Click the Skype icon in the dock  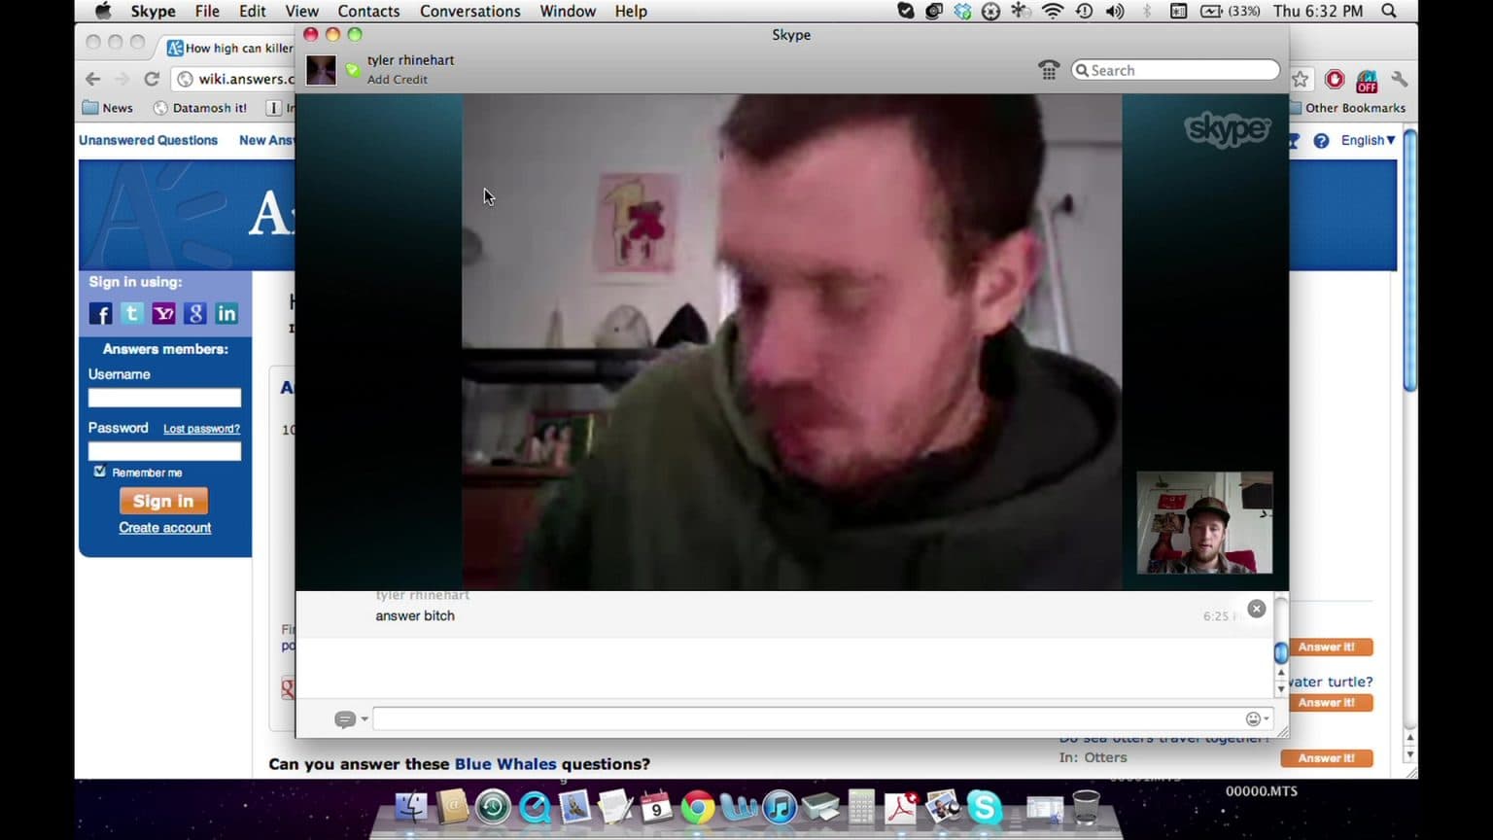(984, 807)
